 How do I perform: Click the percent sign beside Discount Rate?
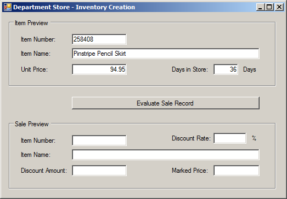tap(254, 138)
